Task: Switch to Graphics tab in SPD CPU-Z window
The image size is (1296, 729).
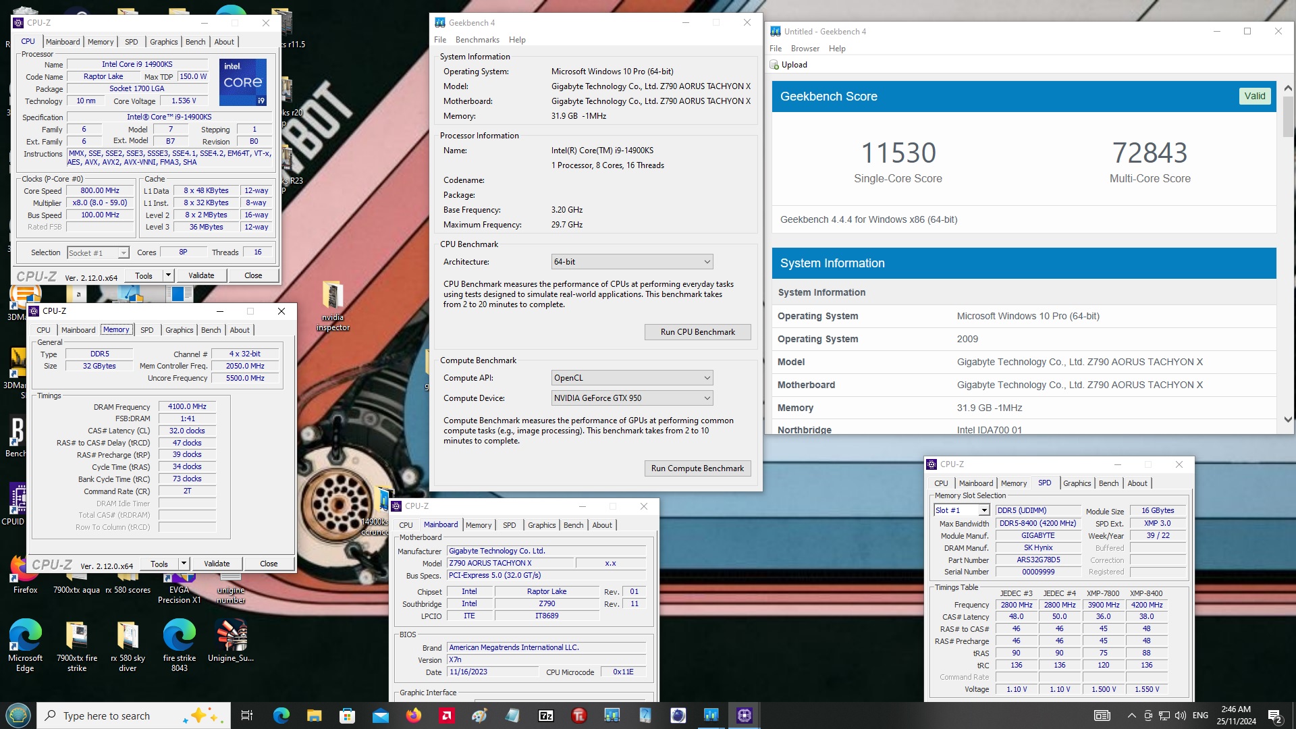Action: tap(1077, 483)
